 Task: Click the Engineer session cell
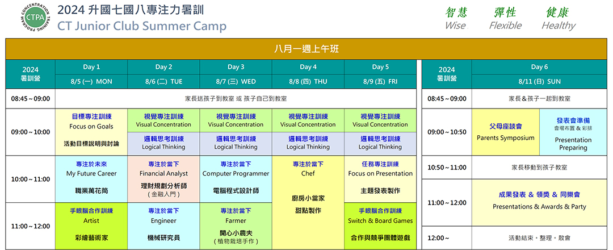[163, 226]
